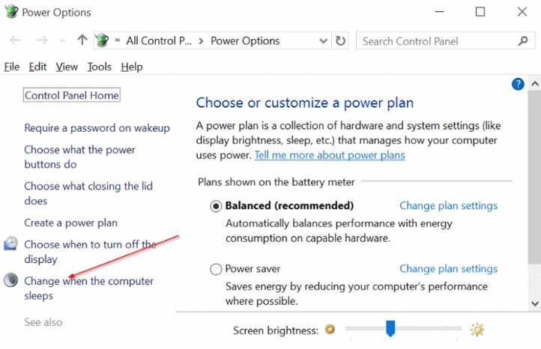Viewport: 541px width, 349px height.
Task: Click the display turn-off monitor icon
Action: tap(11, 244)
